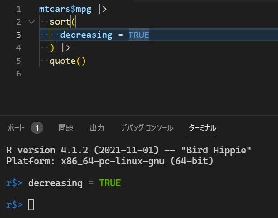Click line number 3 in the gutter
This screenshot has width=278, height=218.
[x=19, y=35]
